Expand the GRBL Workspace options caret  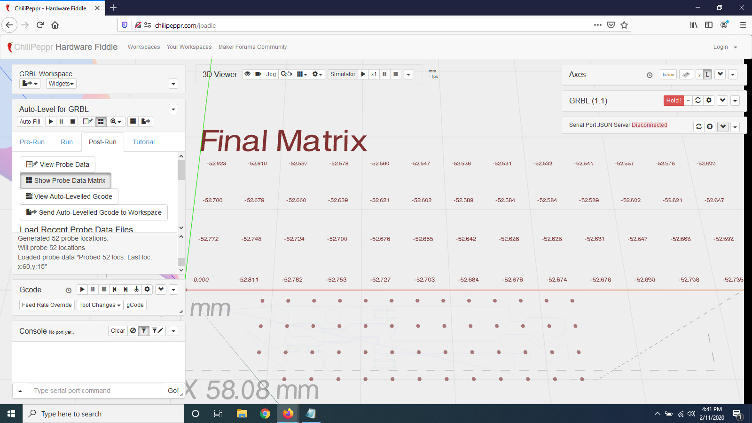pyautogui.click(x=173, y=84)
